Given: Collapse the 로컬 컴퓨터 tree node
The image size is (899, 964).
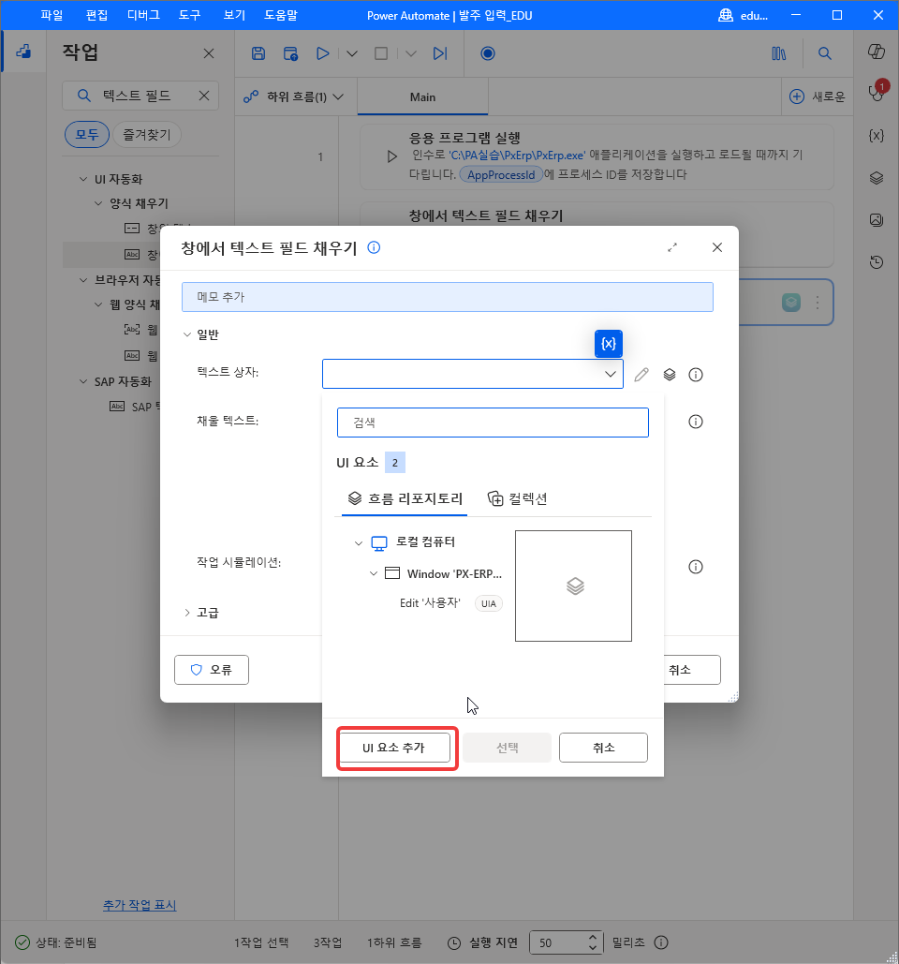Looking at the screenshot, I should 359,542.
